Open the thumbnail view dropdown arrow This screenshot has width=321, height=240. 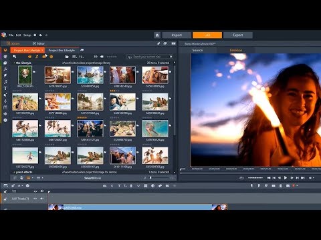click(33, 178)
